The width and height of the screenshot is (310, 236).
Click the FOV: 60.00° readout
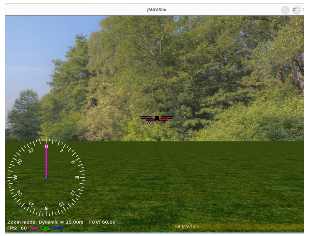click(104, 222)
